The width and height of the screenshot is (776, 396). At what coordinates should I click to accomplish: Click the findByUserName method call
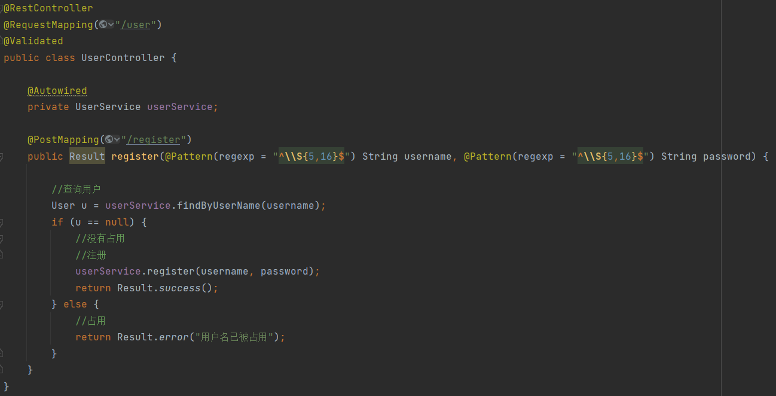click(219, 206)
